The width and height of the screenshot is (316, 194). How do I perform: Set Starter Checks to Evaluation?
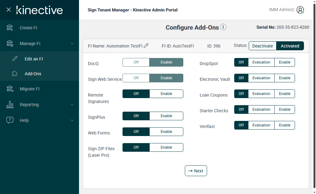click(261, 109)
